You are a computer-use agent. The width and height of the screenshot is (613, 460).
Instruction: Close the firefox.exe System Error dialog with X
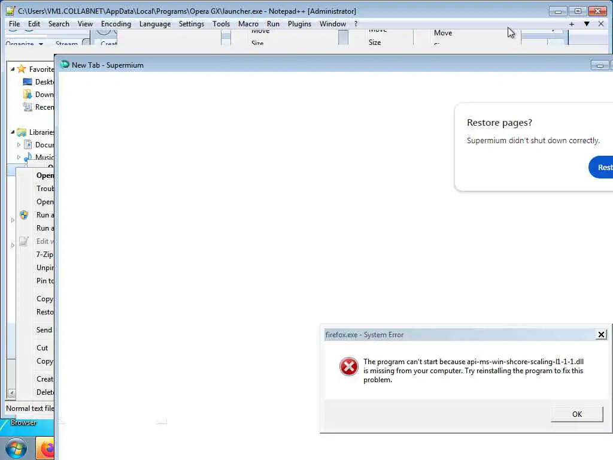click(x=601, y=334)
